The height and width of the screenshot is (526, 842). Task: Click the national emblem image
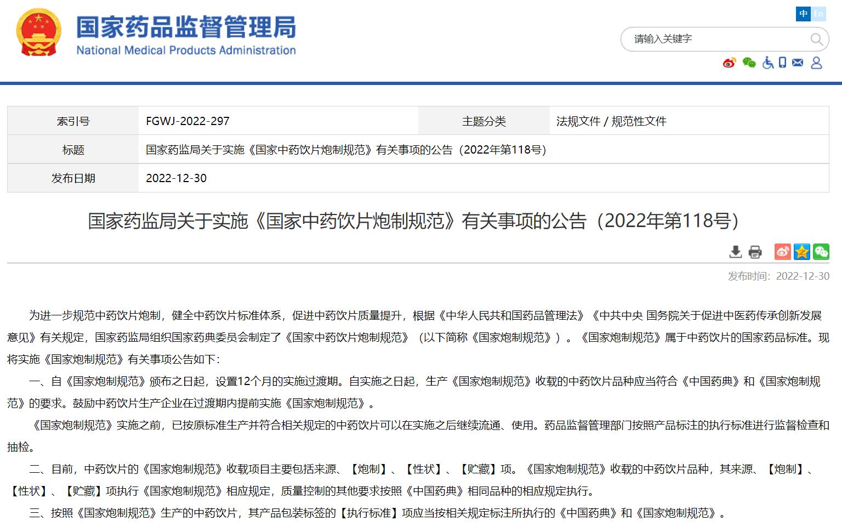38,33
